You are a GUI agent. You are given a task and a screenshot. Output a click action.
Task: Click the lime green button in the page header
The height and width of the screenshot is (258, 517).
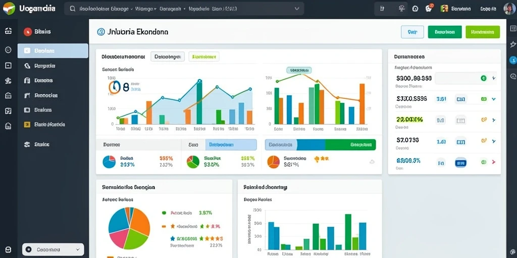483,32
